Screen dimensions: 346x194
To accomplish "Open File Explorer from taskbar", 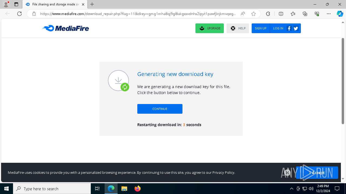I will pos(124,189).
